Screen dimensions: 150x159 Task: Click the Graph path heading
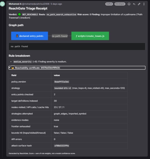[16, 25]
